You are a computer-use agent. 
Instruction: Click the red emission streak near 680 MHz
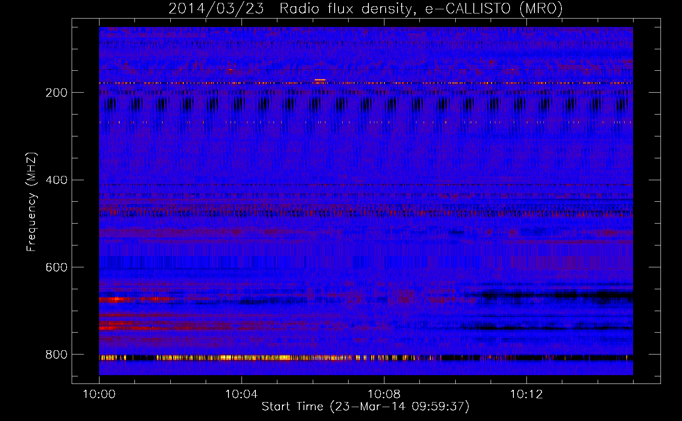(135, 300)
